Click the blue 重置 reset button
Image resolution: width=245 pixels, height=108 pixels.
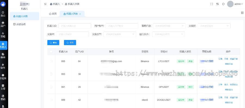[x=70, y=42]
